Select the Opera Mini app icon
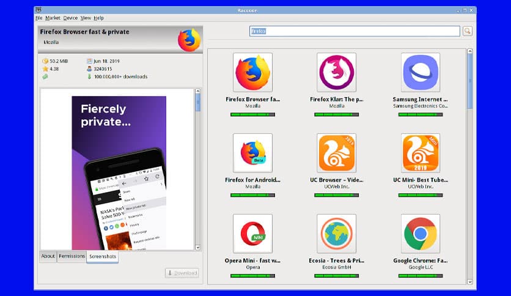The width and height of the screenshot is (511, 296). pos(252,234)
